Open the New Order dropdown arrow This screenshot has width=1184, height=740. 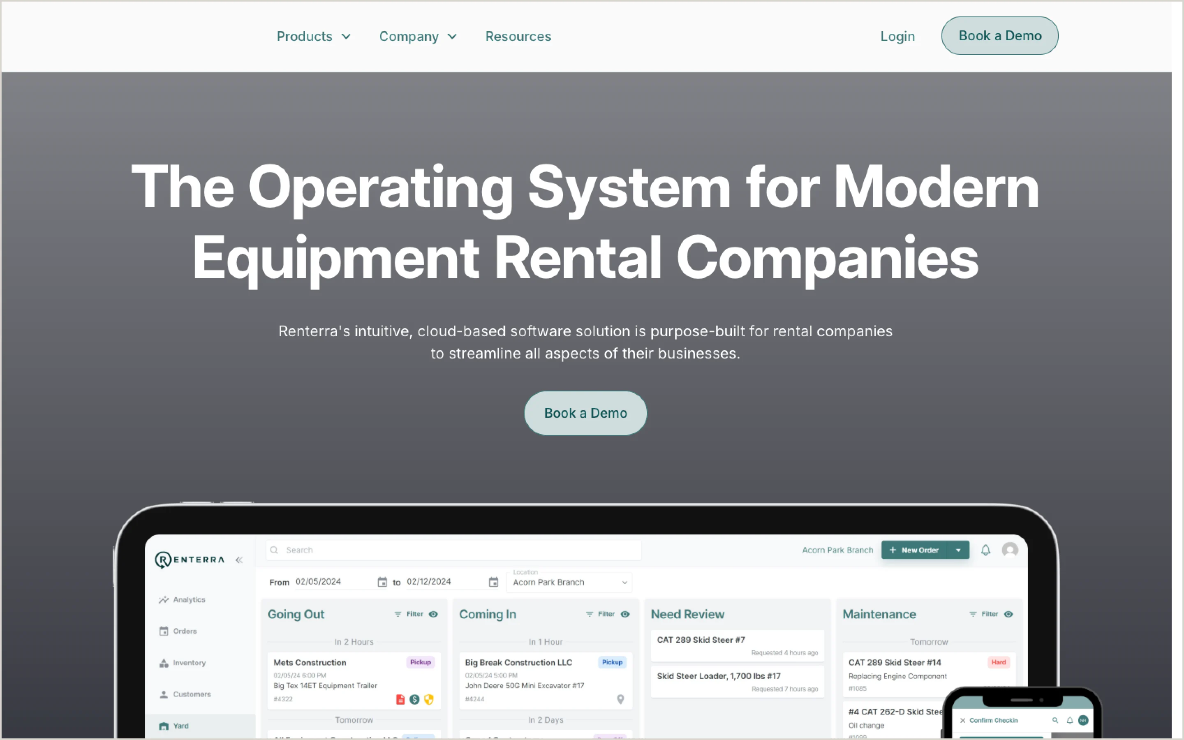pos(958,550)
